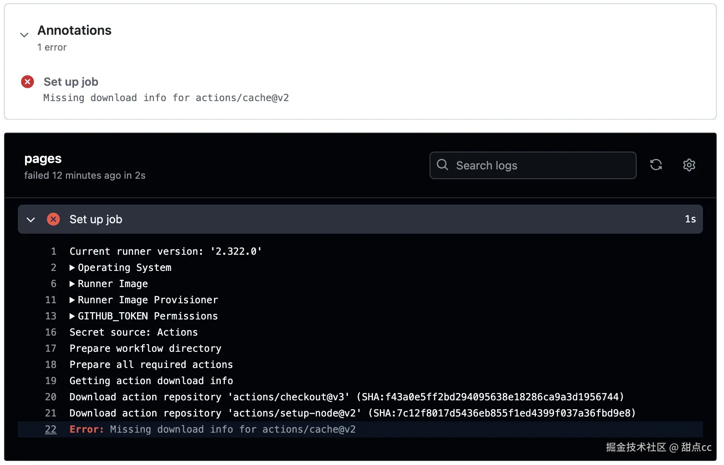Expand the Runner Image log group
724x465 pixels.
pos(72,284)
